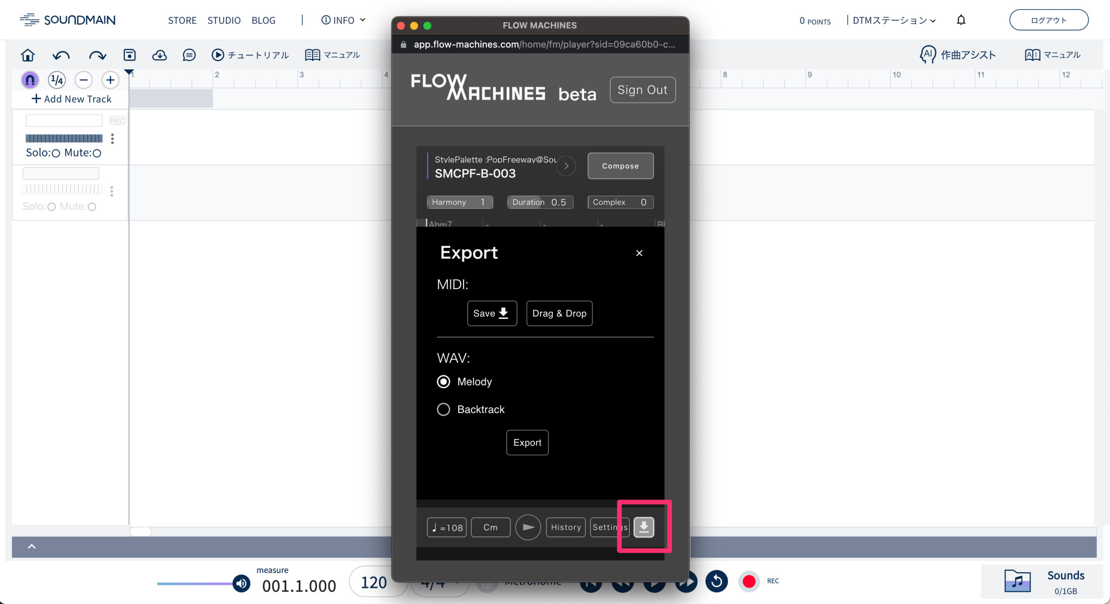Edit the 120 tempo field
The height and width of the screenshot is (604, 1110).
pos(374,582)
